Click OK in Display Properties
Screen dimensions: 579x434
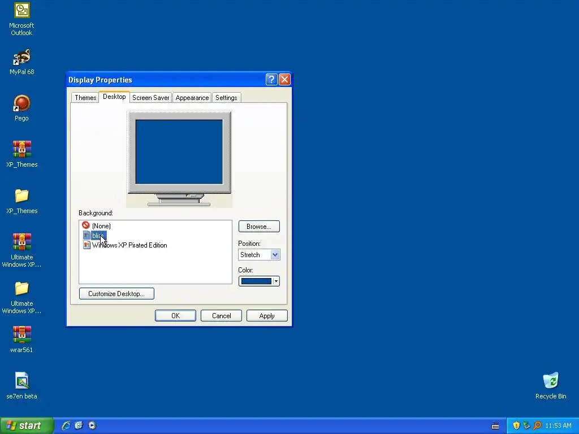click(175, 315)
